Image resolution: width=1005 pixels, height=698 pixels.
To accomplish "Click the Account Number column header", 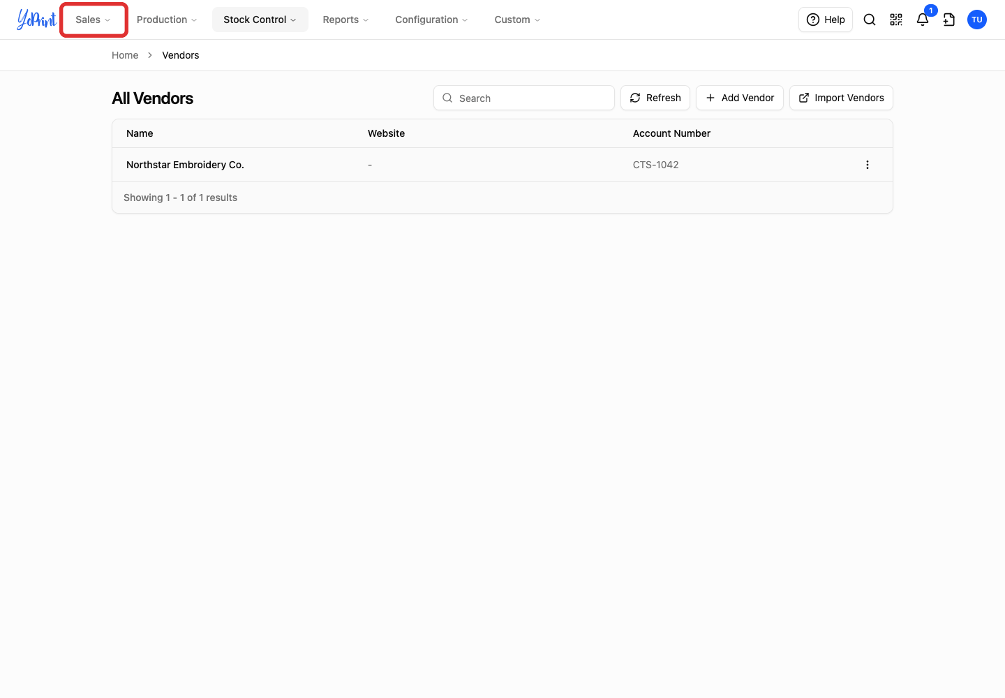I will click(x=671, y=133).
